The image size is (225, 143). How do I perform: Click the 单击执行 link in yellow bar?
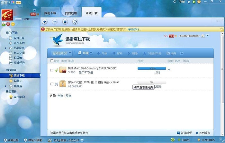pyautogui.click(x=134, y=29)
